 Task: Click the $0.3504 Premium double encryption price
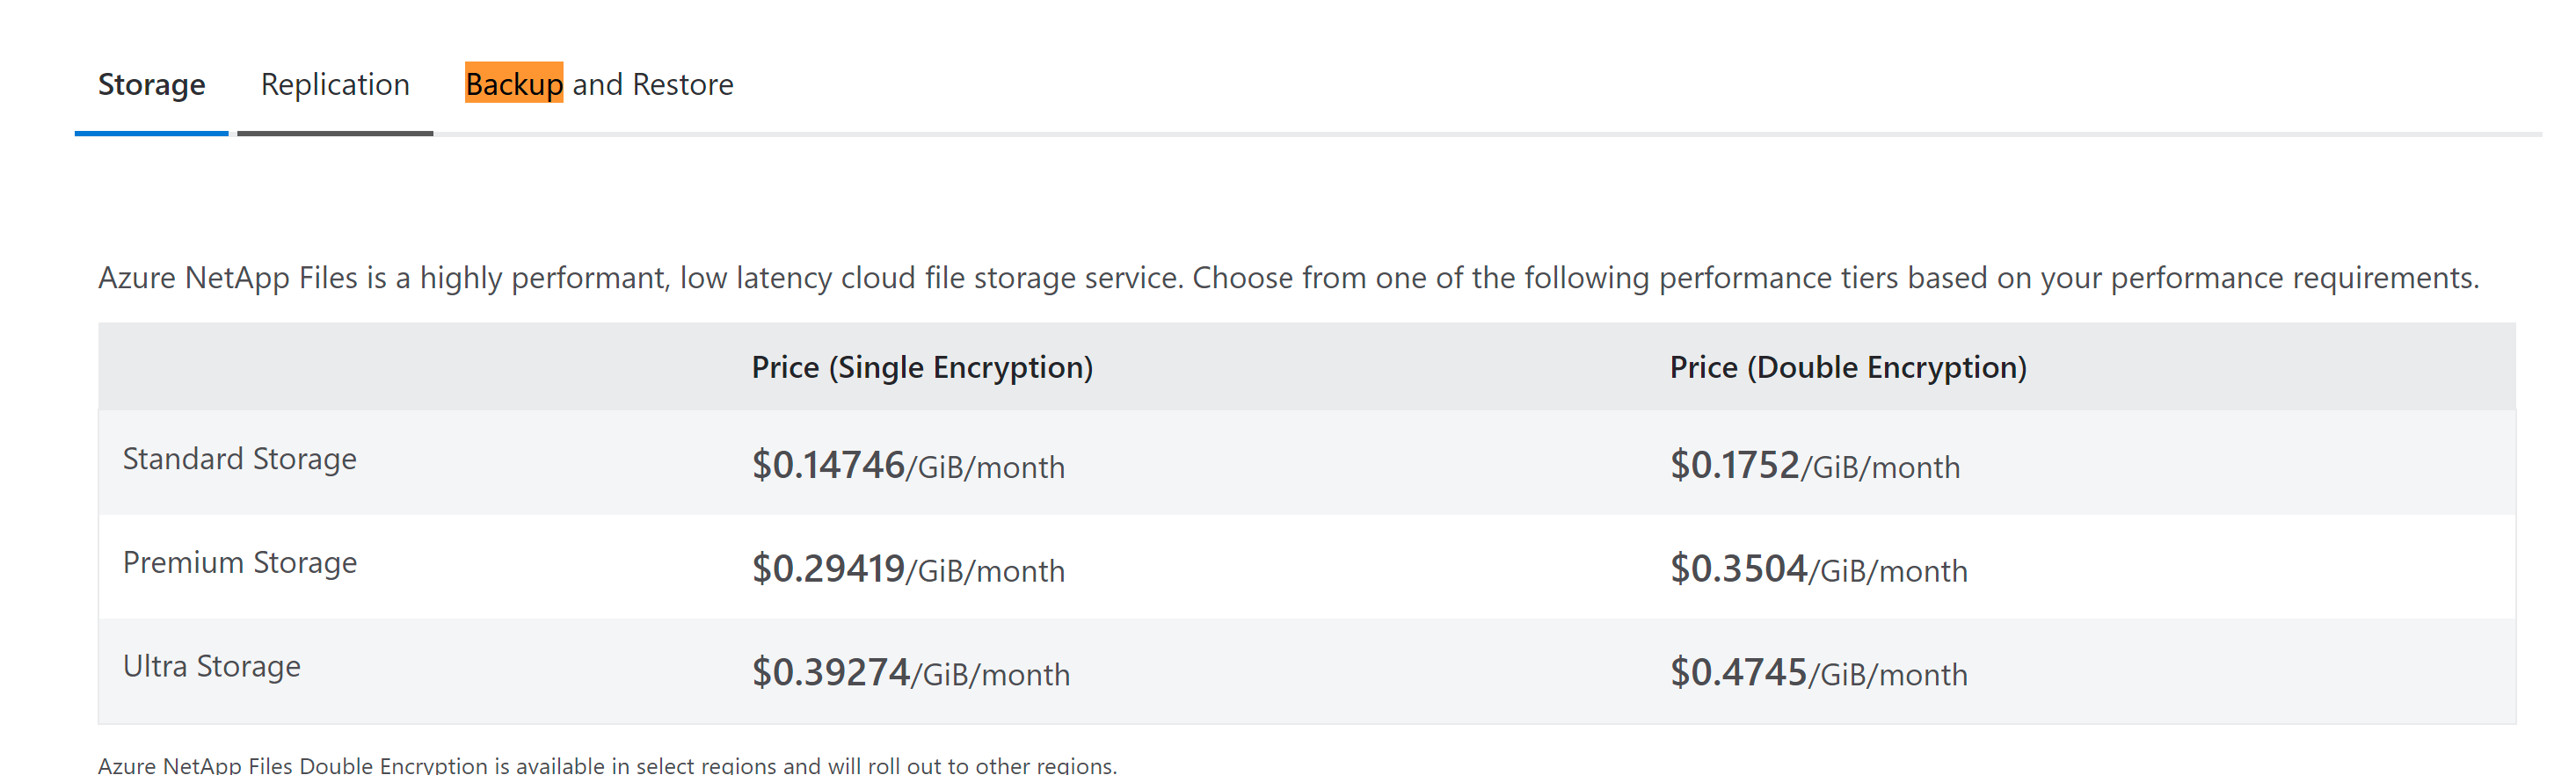tap(1739, 569)
